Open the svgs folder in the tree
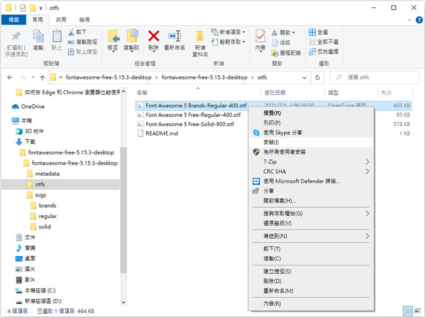 click(40, 195)
